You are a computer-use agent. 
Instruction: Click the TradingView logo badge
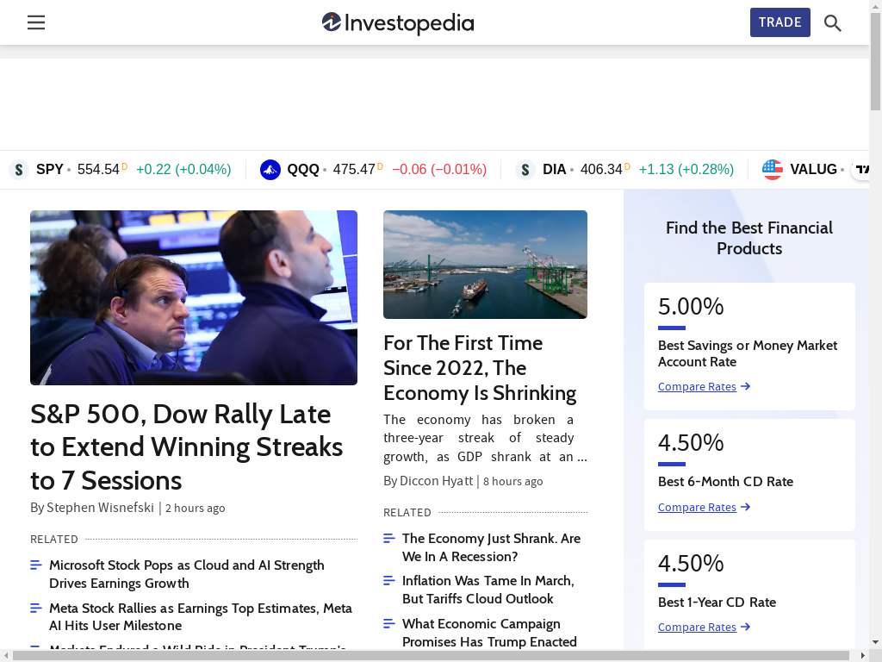[861, 169]
